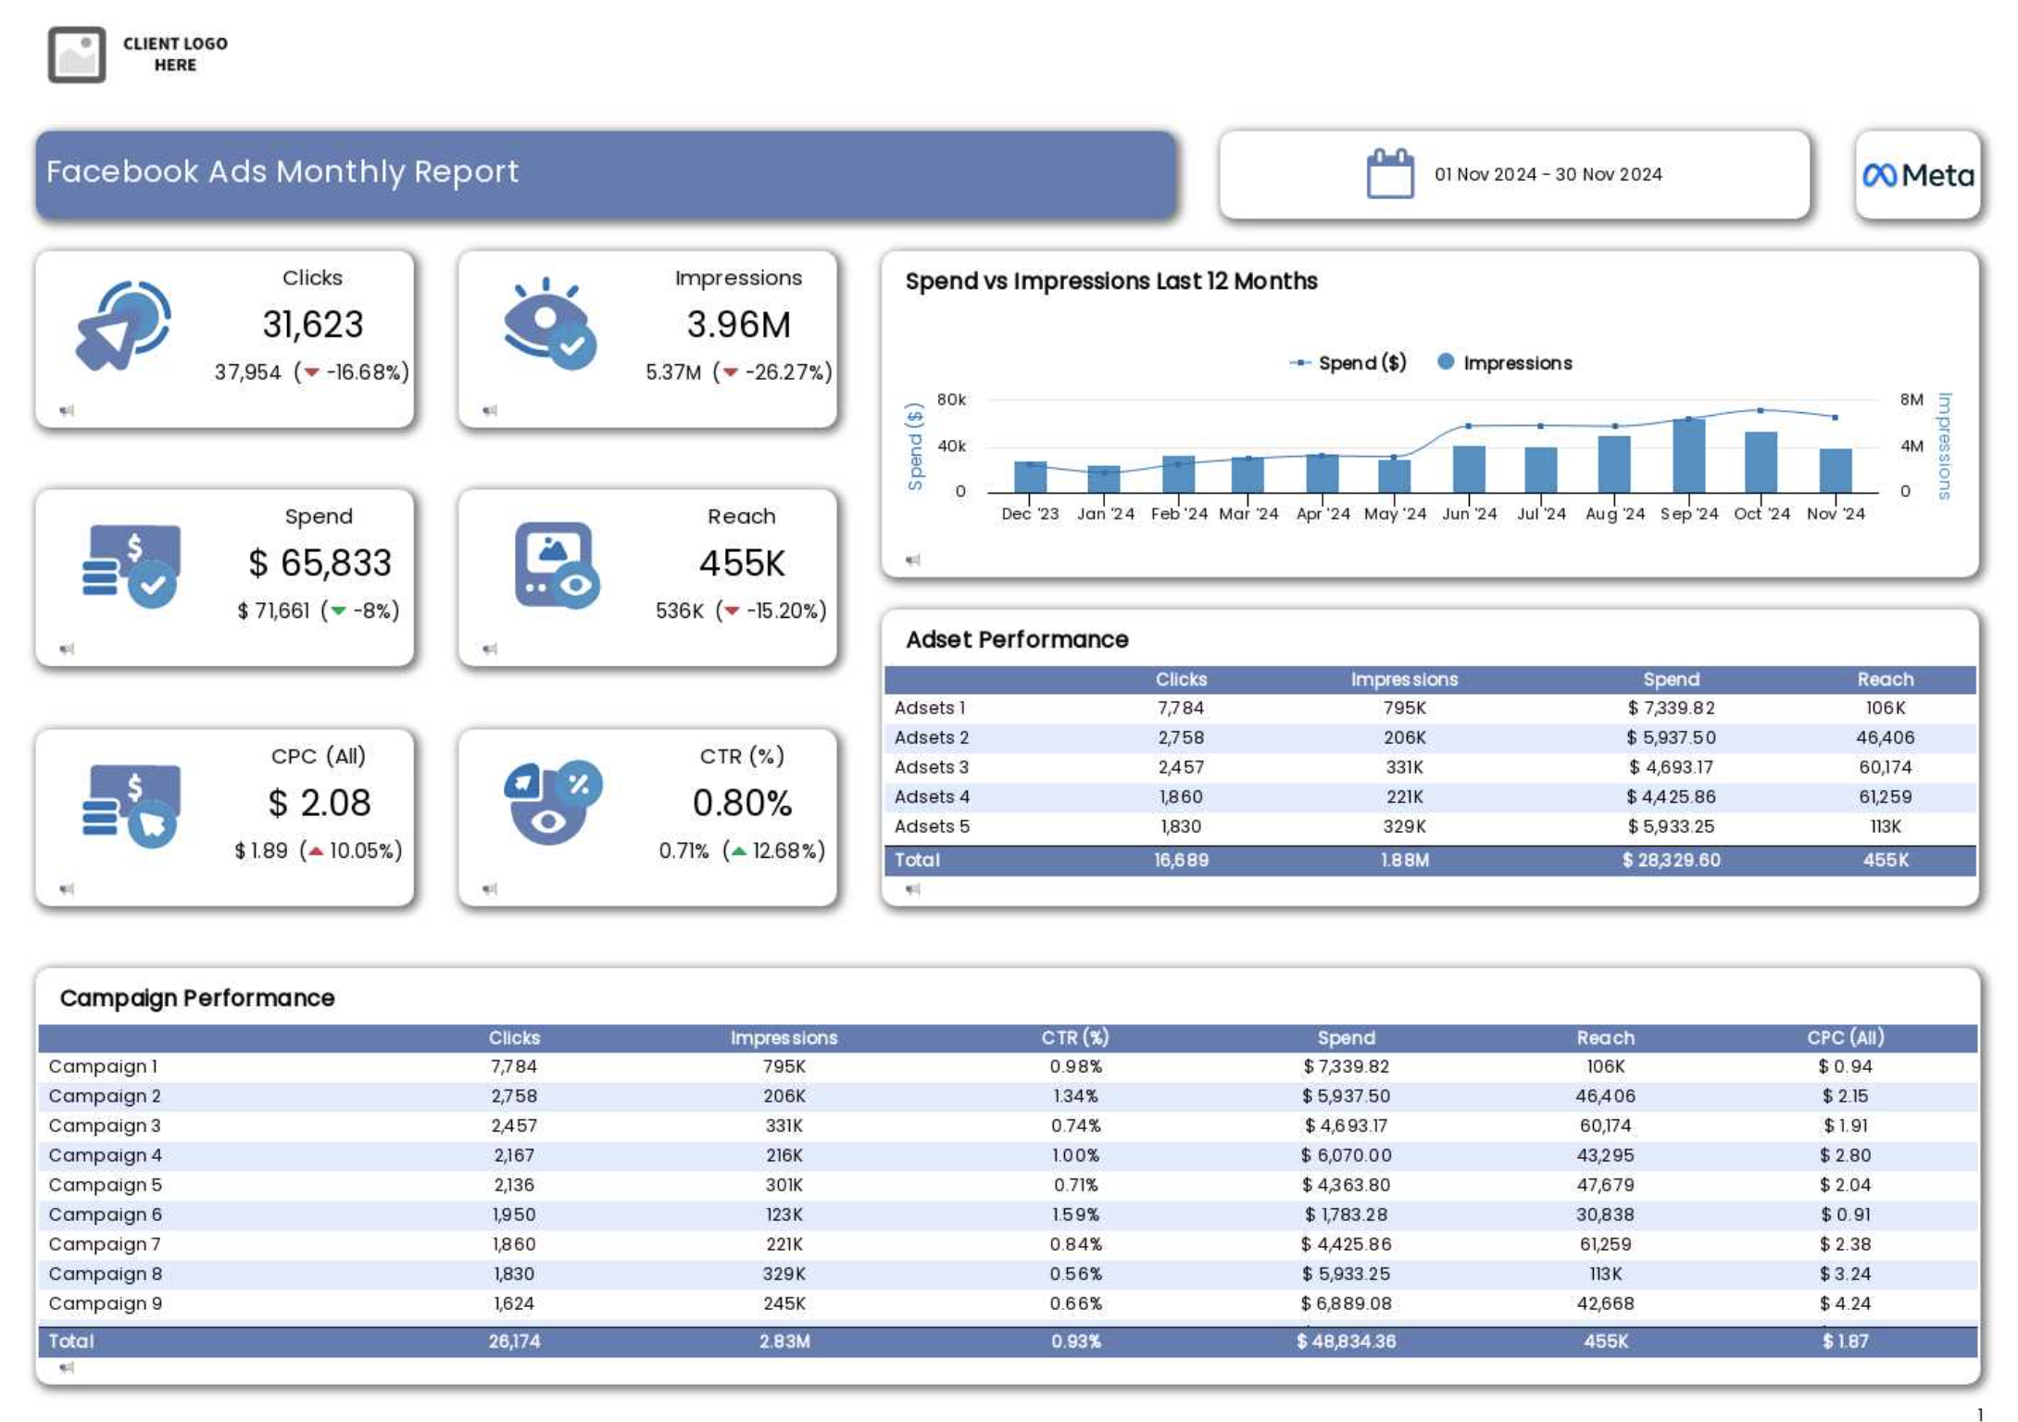Click the megaphone icon below the Spend vs Impressions chart
The height and width of the screenshot is (1422, 2018).
(x=913, y=560)
